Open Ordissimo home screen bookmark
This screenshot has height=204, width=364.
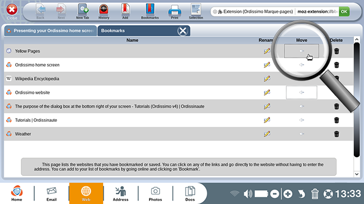(37, 65)
